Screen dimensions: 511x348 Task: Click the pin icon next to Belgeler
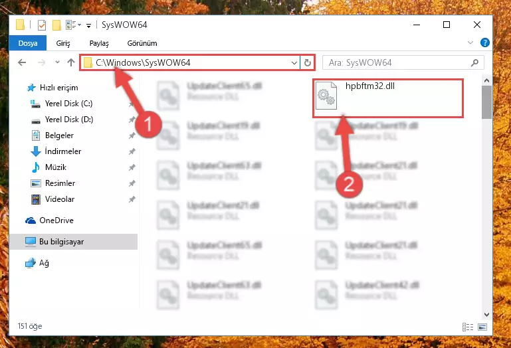(x=132, y=135)
